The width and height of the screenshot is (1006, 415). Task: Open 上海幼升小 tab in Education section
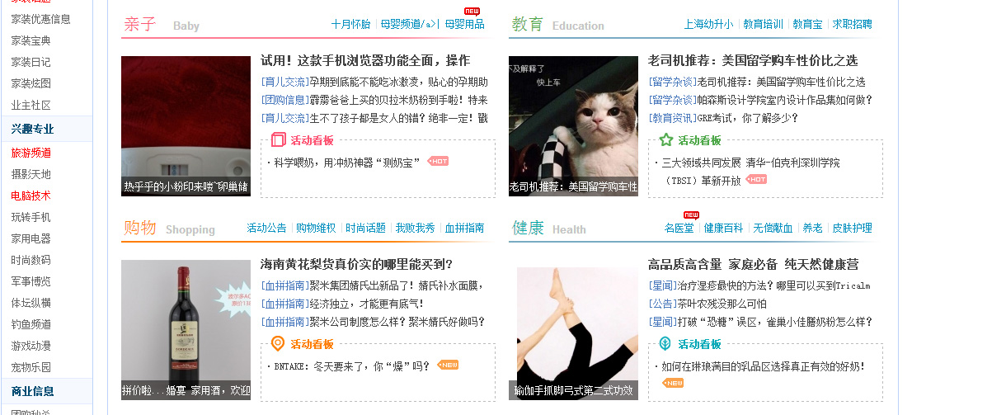point(708,25)
